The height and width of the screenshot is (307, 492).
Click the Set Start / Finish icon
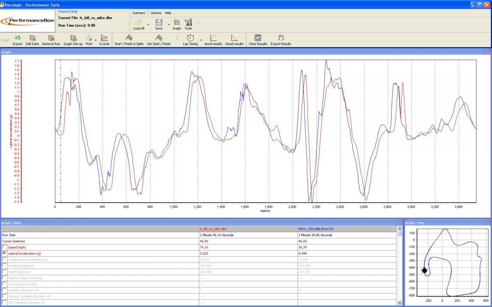click(159, 38)
